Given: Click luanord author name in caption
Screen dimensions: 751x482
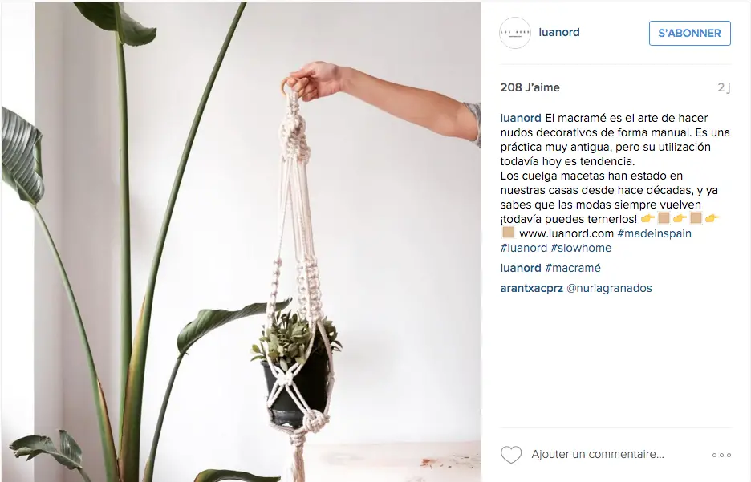Looking at the screenshot, I should click(x=521, y=118).
